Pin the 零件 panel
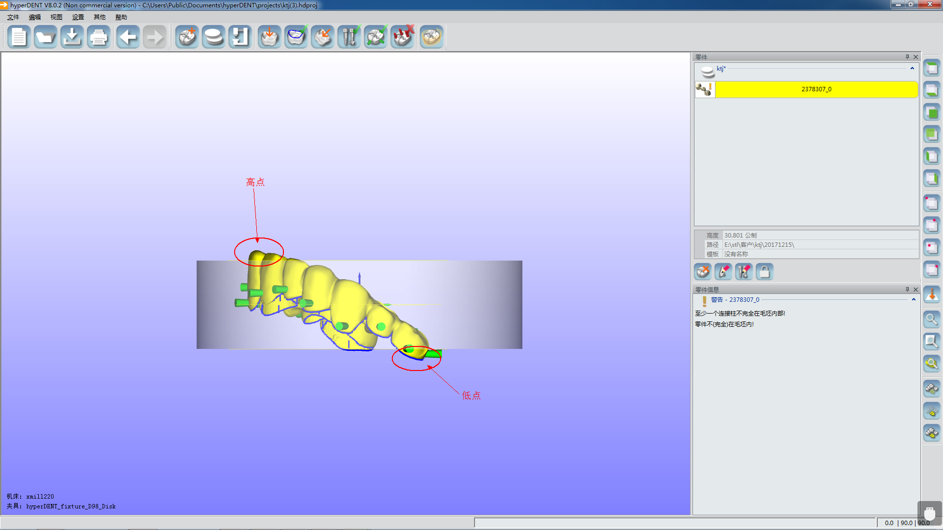Screen dimensions: 943x530 [x=907, y=57]
